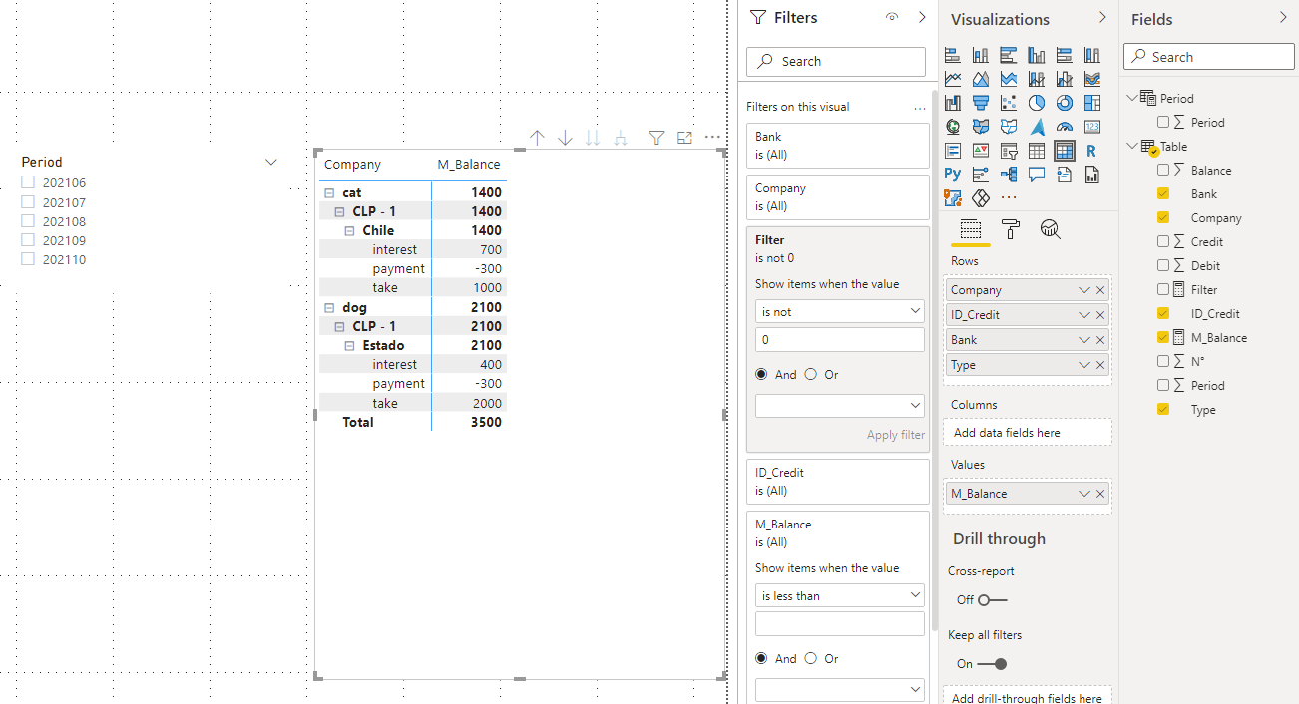Screen dimensions: 1299x704
Task: Open the Analytics magnifier tab
Action: pyautogui.click(x=1050, y=230)
